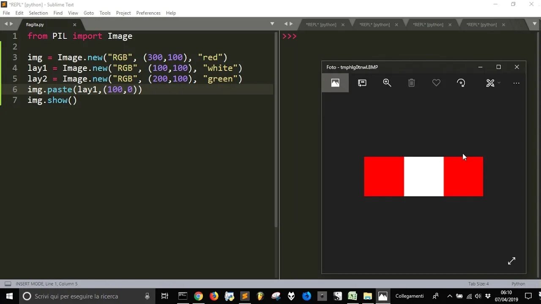Open the command prompt taskbar icon

183,296
